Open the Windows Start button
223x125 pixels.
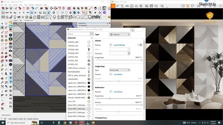[3, 123]
